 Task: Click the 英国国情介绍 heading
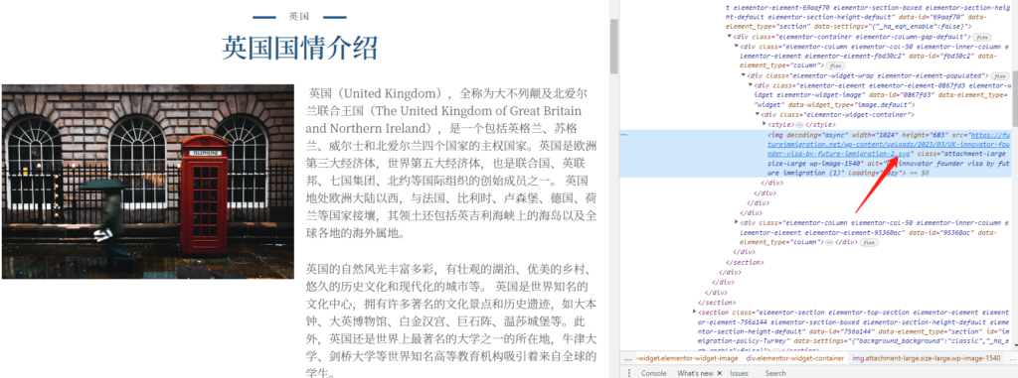pyautogui.click(x=299, y=48)
